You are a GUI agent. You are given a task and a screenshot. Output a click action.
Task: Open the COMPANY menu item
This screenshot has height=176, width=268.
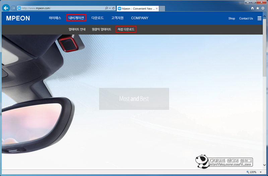point(140,18)
